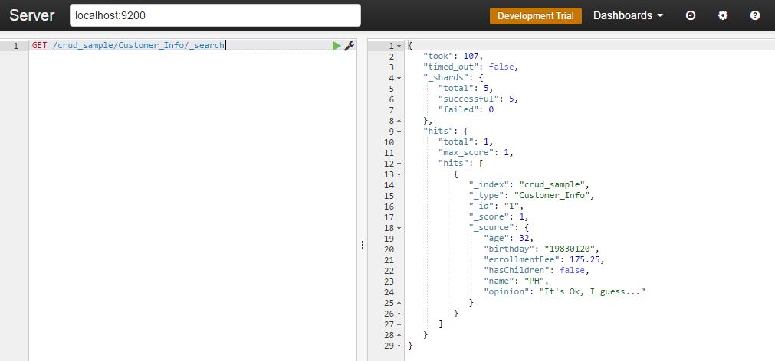
Task: Focus the localhost:9200 server field
Action: pyautogui.click(x=215, y=15)
